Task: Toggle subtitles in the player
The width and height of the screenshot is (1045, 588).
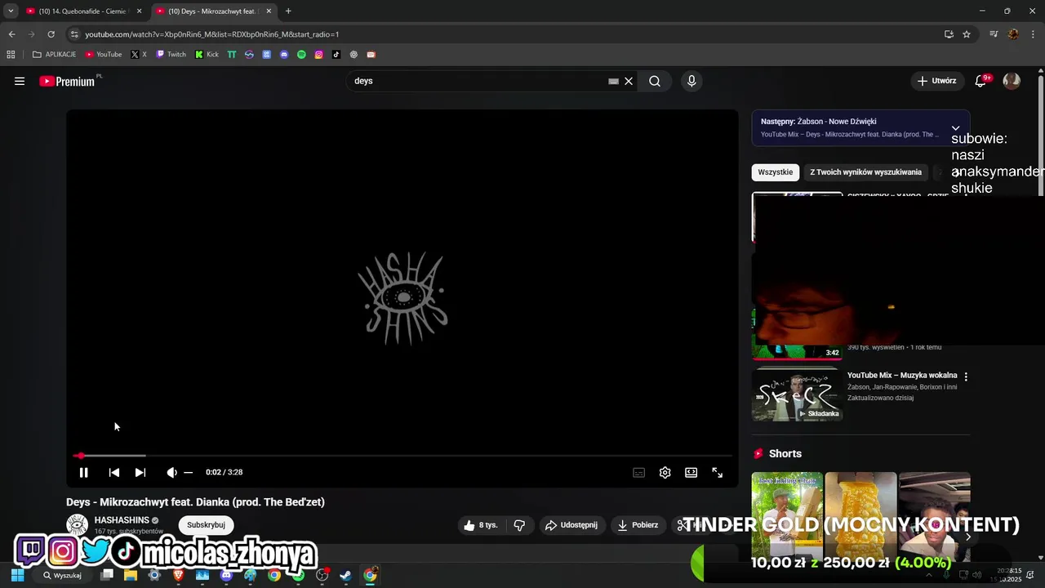Action: (x=639, y=472)
